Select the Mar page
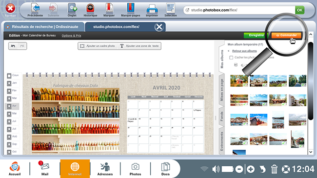 coord(12,99)
